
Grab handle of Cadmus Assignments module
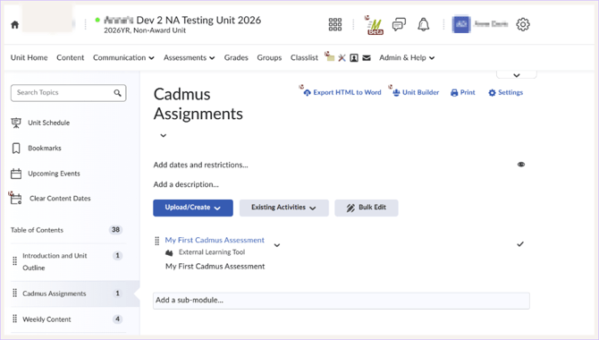click(15, 293)
